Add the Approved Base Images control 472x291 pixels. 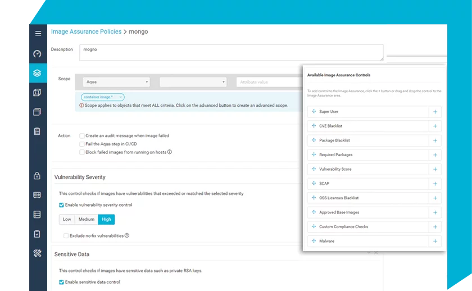[x=435, y=212]
